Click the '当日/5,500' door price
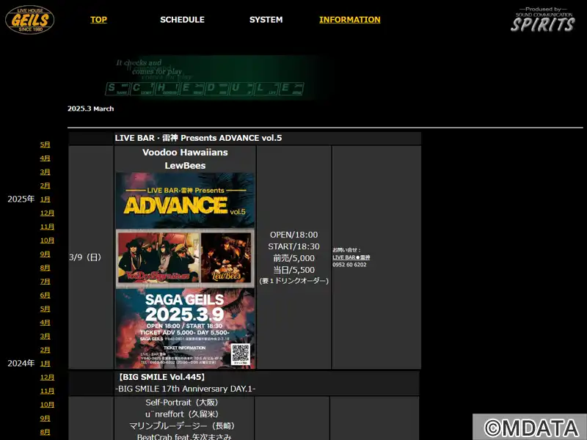 [x=294, y=270]
